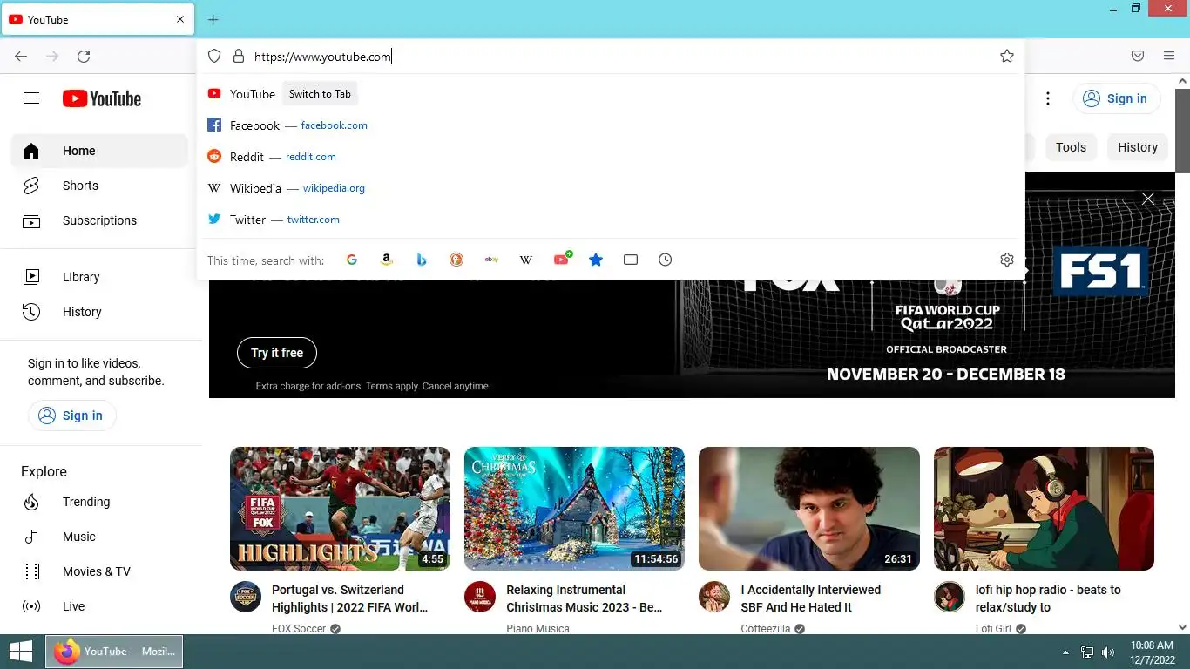Open Home in YouTube sidebar
This screenshot has width=1190, height=669.
(99, 151)
